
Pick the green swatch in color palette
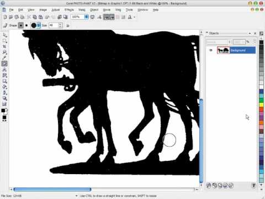pos(261,100)
